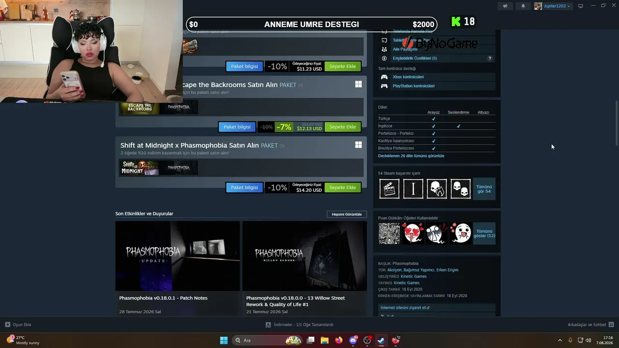Open Erken Erişim genre link

coord(447,270)
